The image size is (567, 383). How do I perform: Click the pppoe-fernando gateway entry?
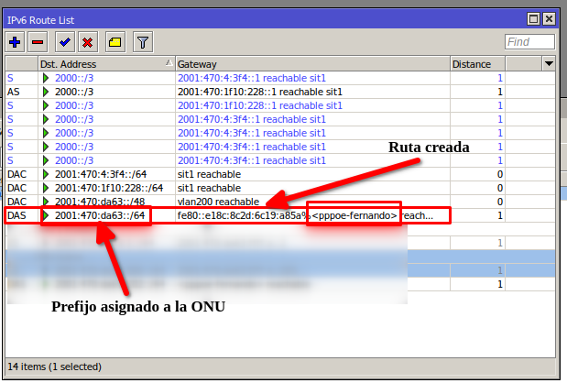tap(355, 215)
